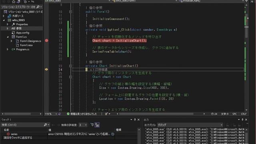This screenshot has width=256, height=144.
Task: Collapse the wfcs_0065 project node
Action: pyautogui.click(x=4, y=20)
